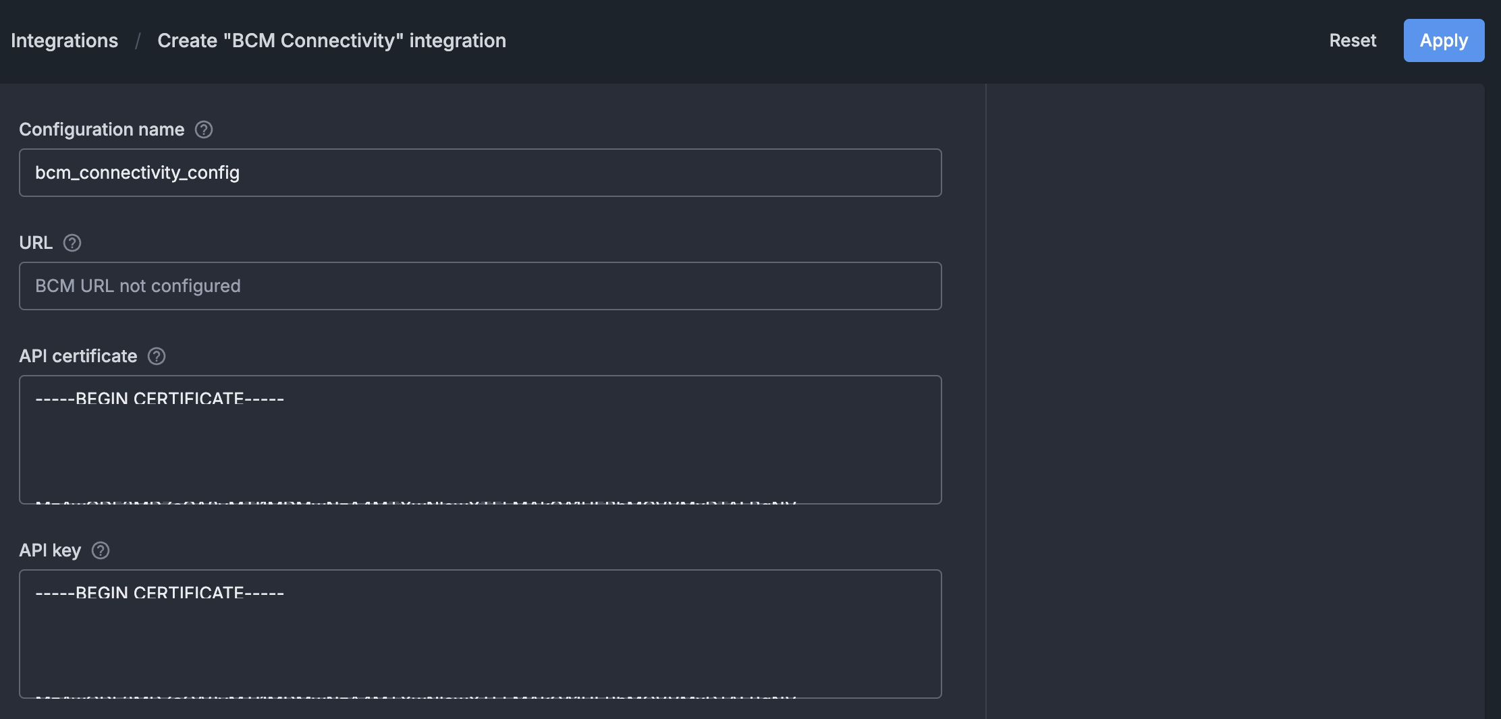Select the bcm_connectivity_config text

pos(137,173)
